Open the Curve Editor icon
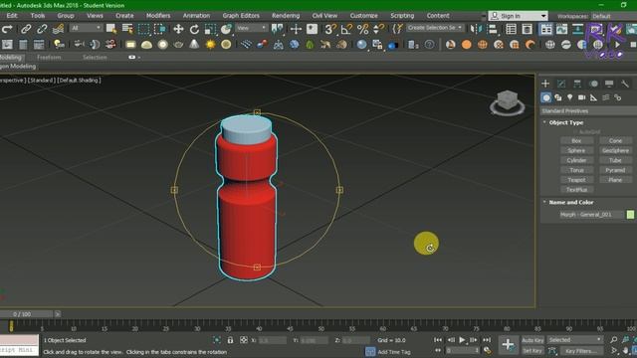This screenshot has width=637, height=358. [561, 29]
